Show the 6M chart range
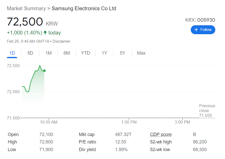225x159 pixels. pos(67,53)
